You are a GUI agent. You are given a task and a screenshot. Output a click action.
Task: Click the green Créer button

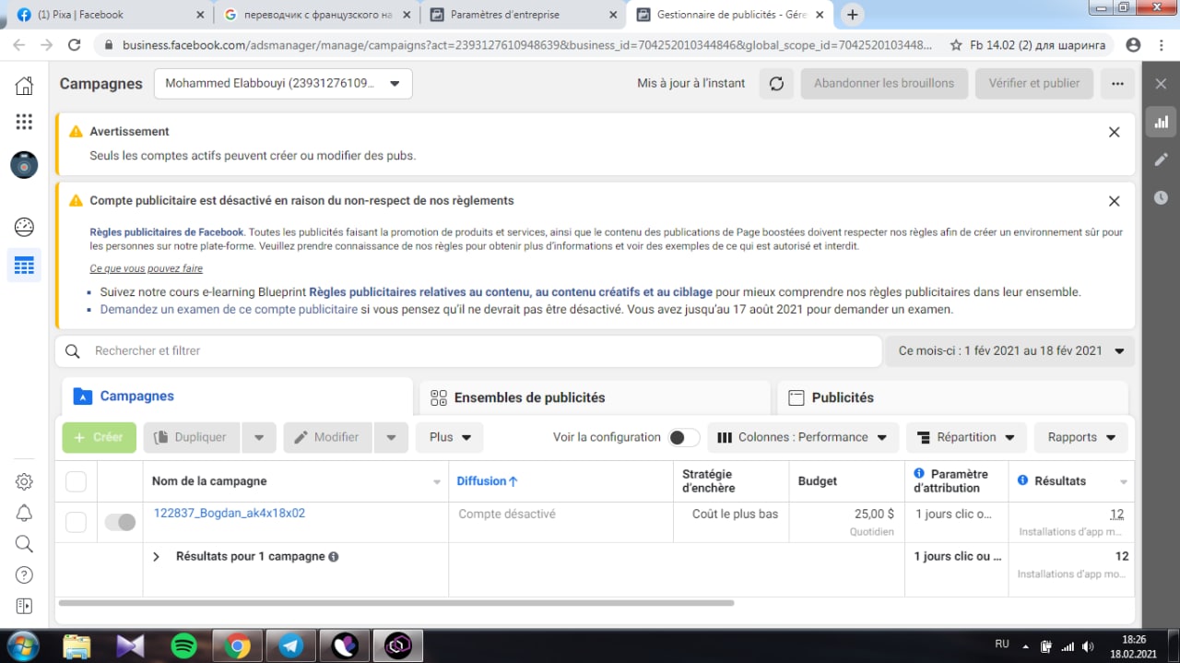point(100,437)
